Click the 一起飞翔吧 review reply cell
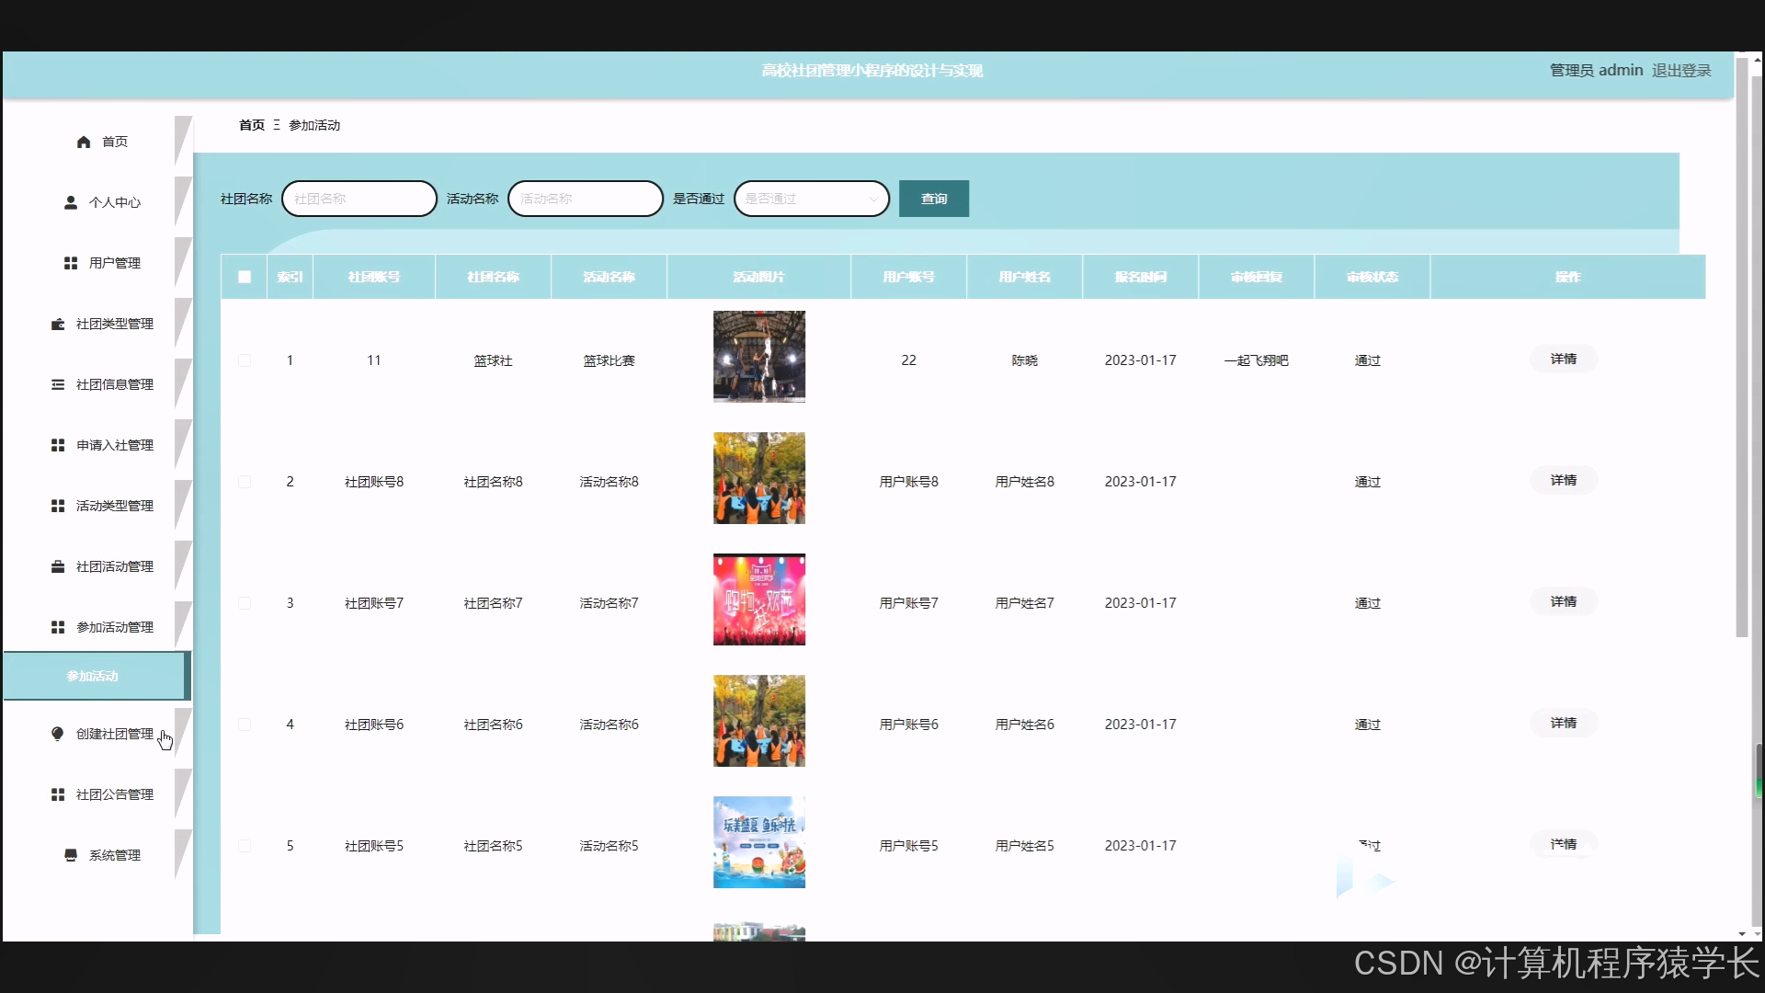This screenshot has height=993, width=1765. click(1257, 360)
